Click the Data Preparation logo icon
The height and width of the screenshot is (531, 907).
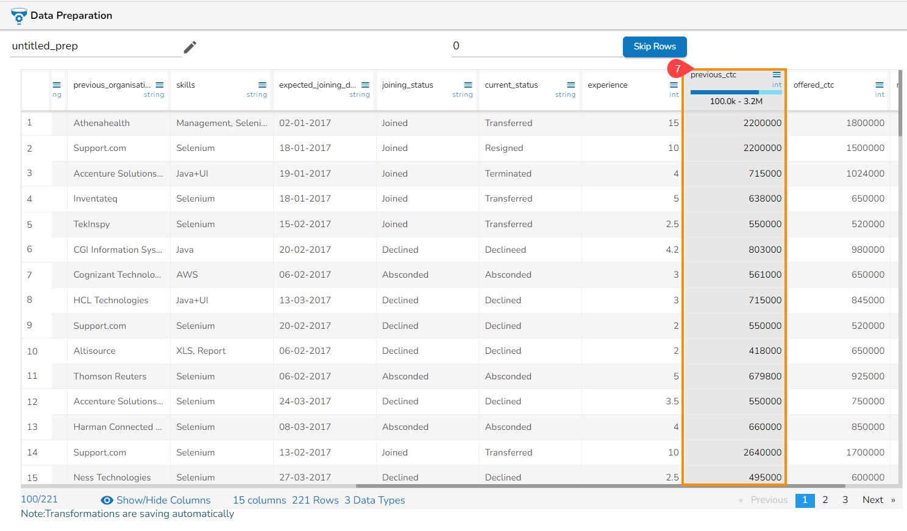19,15
